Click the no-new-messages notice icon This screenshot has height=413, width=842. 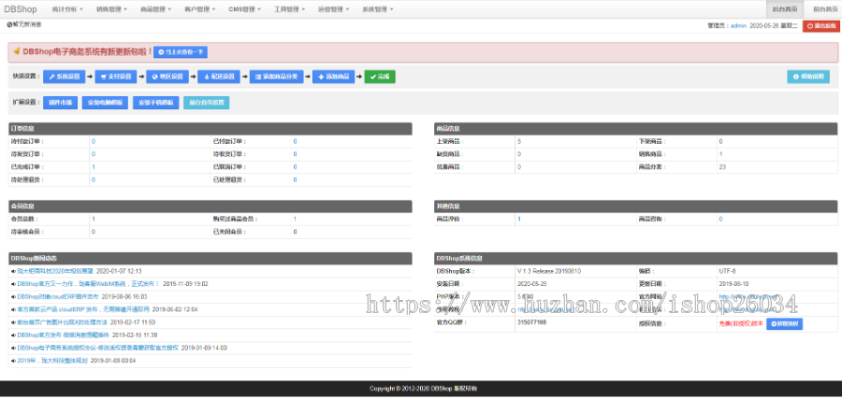coord(9,24)
